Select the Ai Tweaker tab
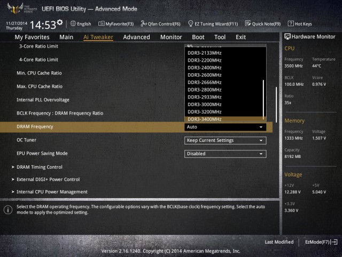 click(x=98, y=37)
